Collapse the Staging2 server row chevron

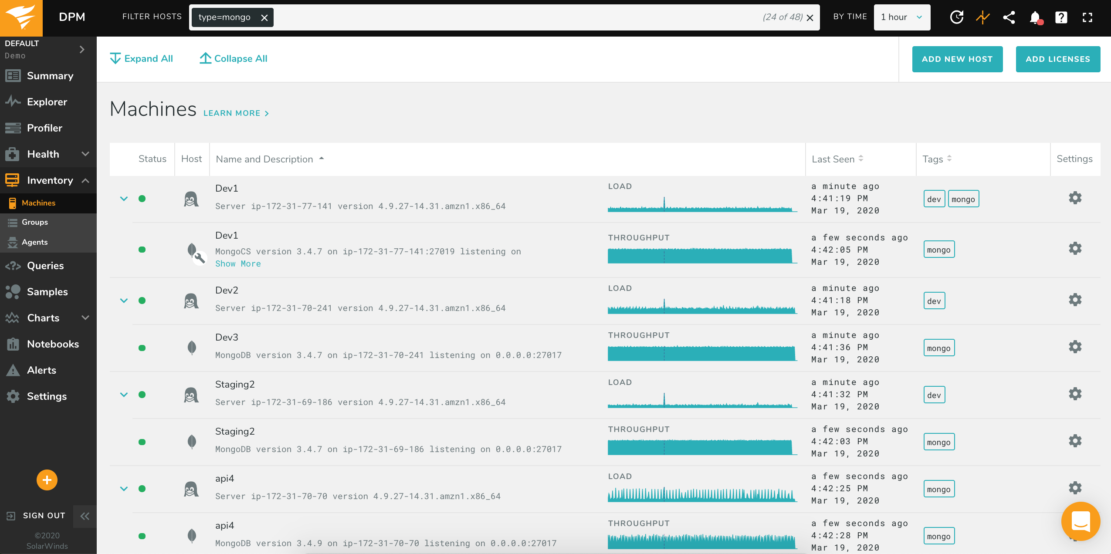[124, 395]
